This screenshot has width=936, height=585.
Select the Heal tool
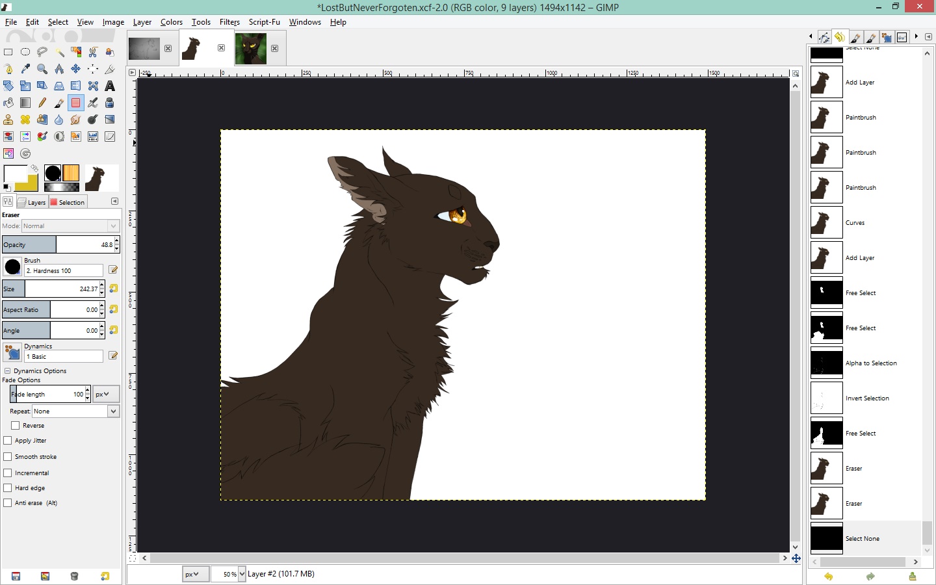click(x=25, y=120)
